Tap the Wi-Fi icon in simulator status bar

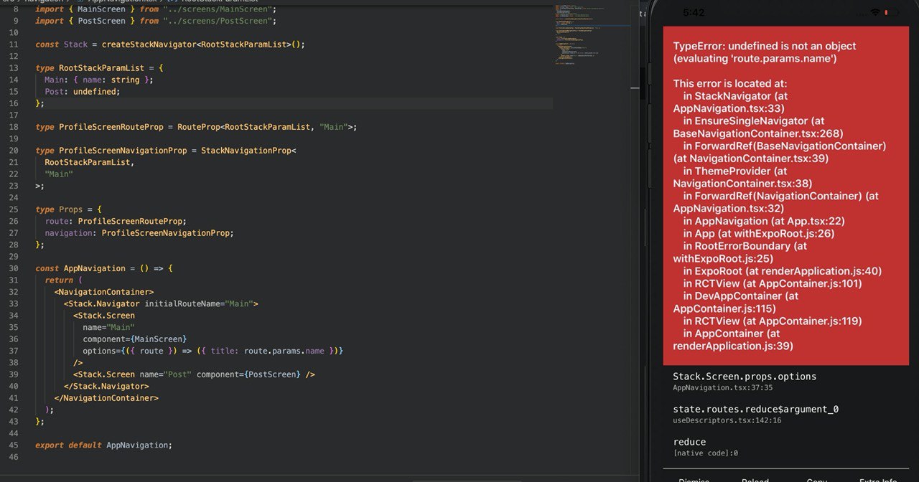[875, 13]
